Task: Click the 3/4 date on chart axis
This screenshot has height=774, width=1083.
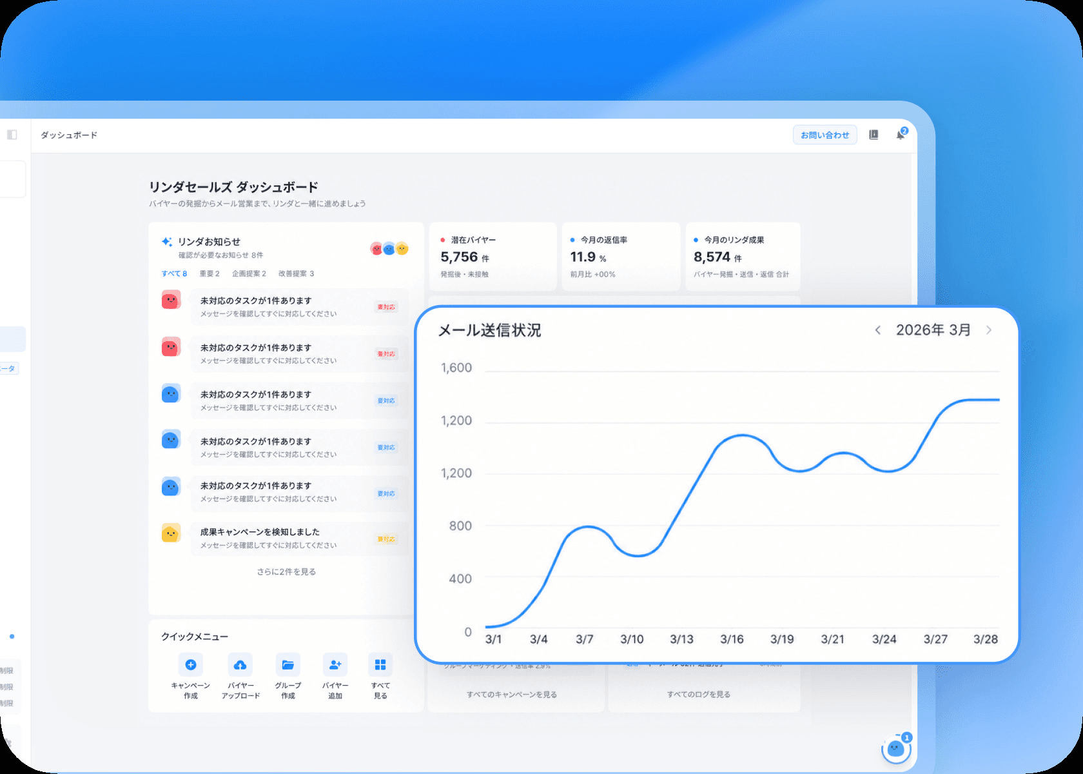Action: click(x=539, y=639)
